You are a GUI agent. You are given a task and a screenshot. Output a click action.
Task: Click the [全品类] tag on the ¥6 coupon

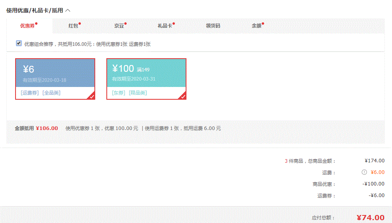pyautogui.click(x=51, y=93)
